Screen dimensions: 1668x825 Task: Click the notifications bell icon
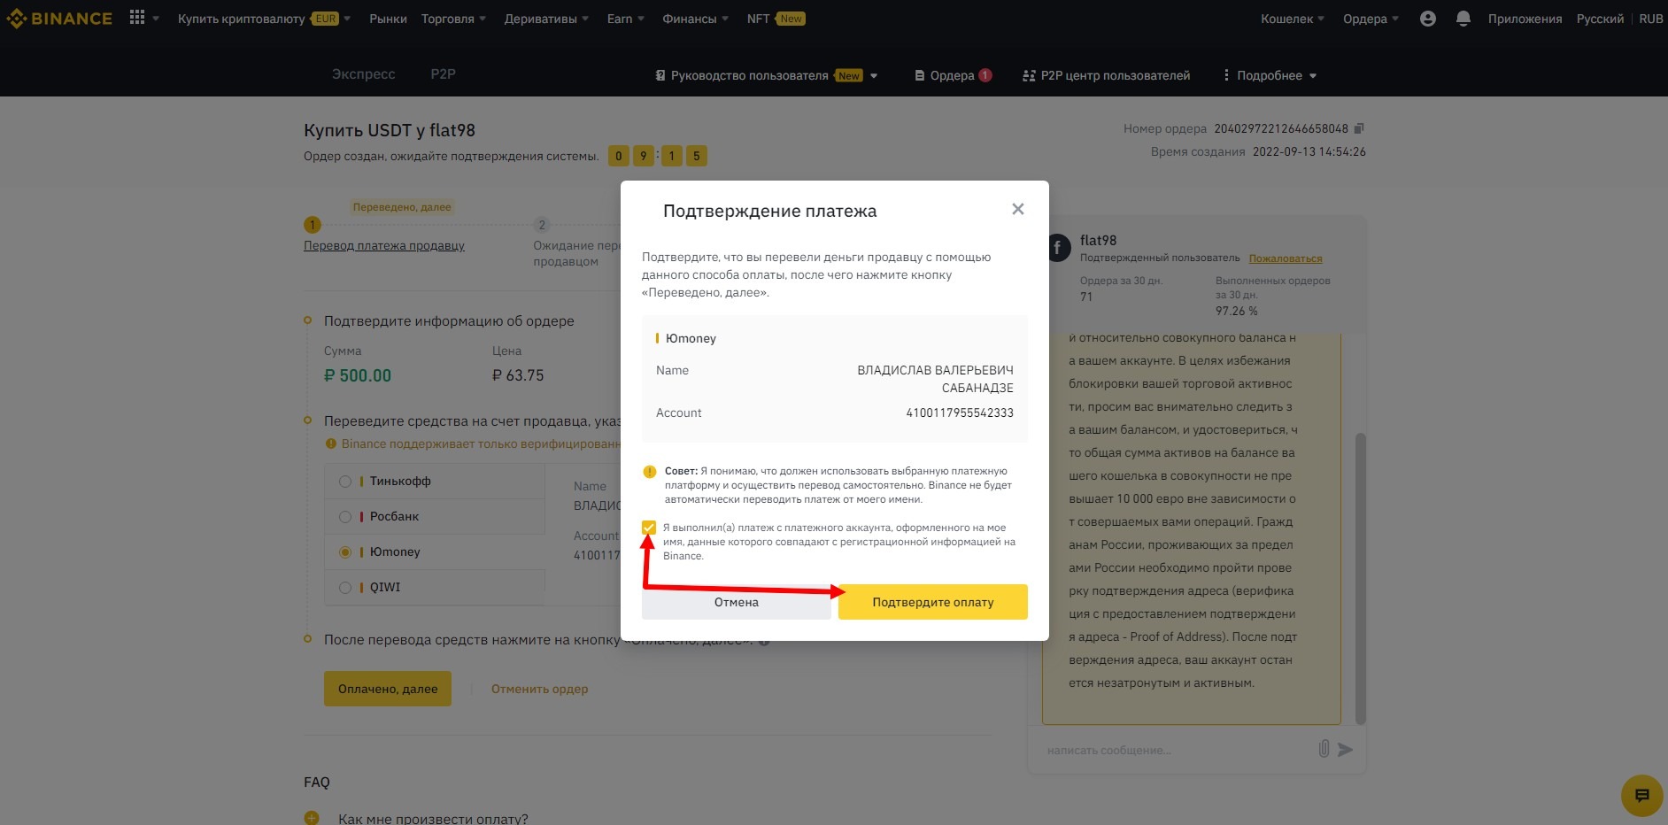pyautogui.click(x=1463, y=19)
